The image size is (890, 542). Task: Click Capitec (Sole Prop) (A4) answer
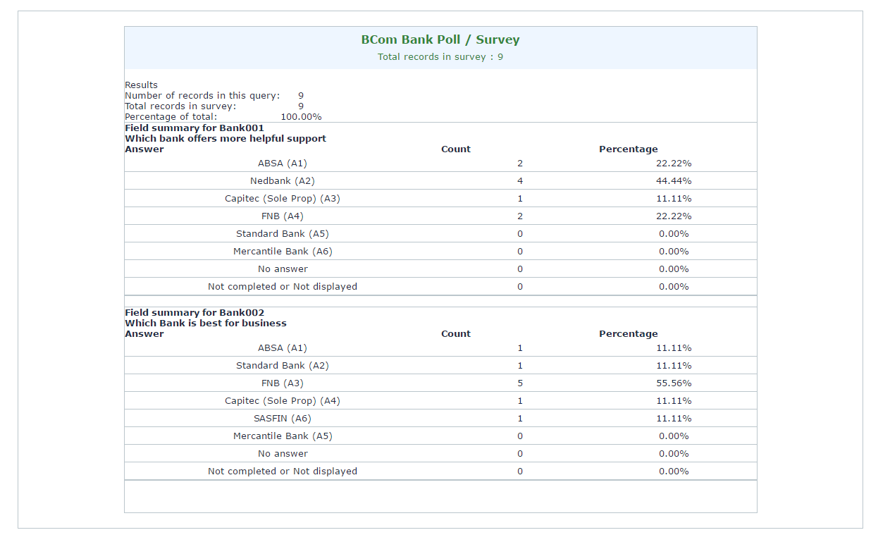point(283,401)
